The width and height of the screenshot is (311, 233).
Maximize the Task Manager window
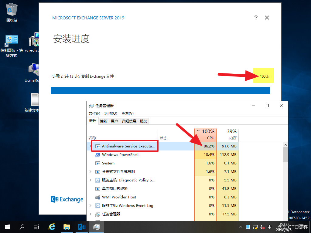(x=267, y=106)
